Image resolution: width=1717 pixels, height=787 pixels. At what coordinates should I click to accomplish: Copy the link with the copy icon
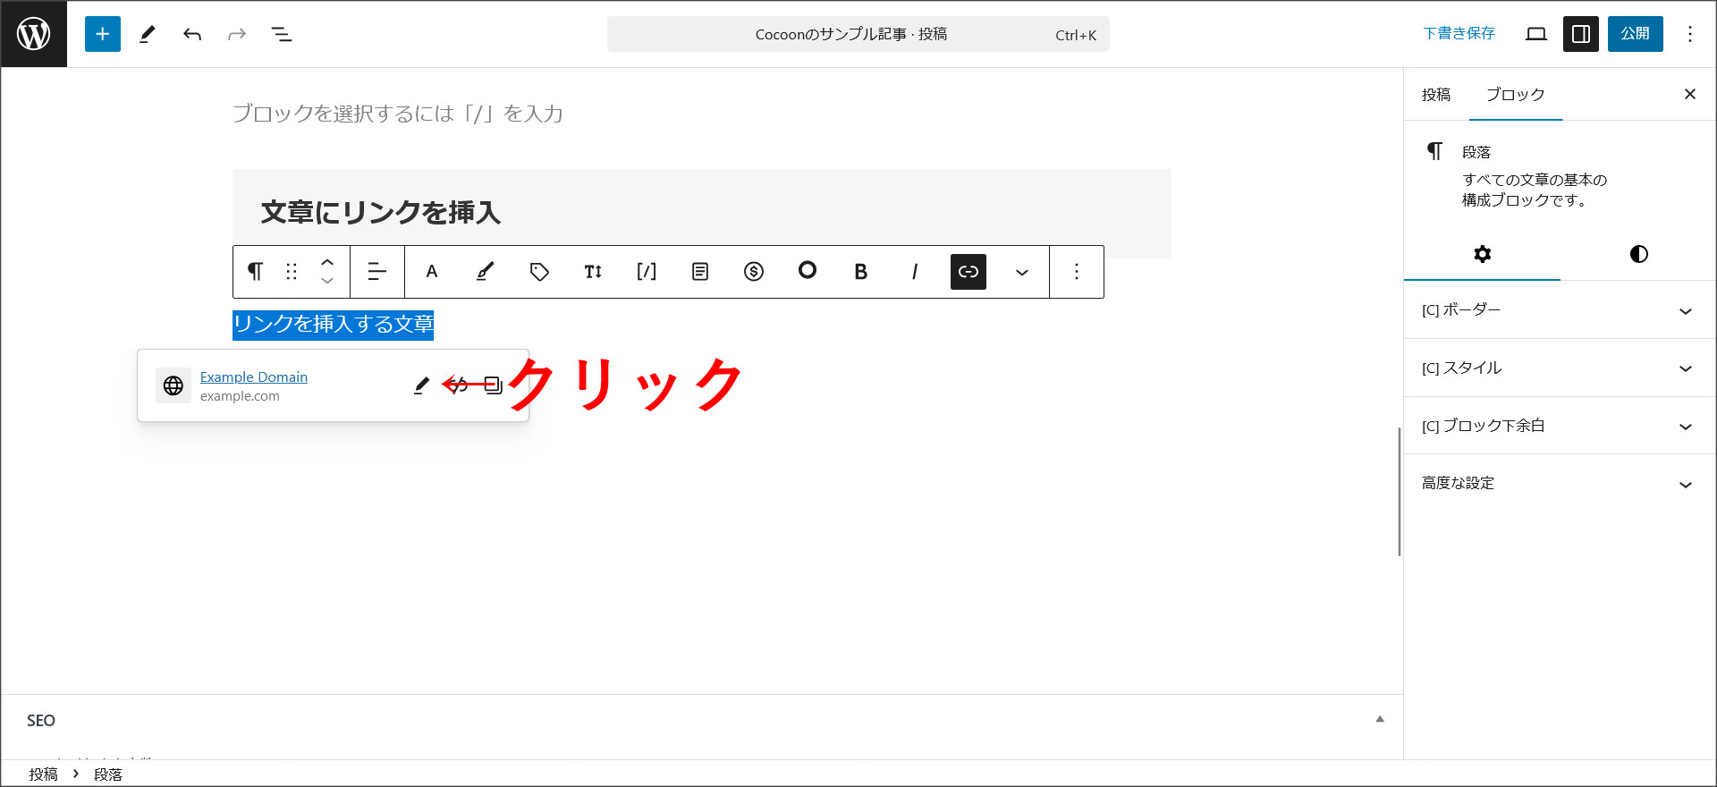(x=494, y=385)
